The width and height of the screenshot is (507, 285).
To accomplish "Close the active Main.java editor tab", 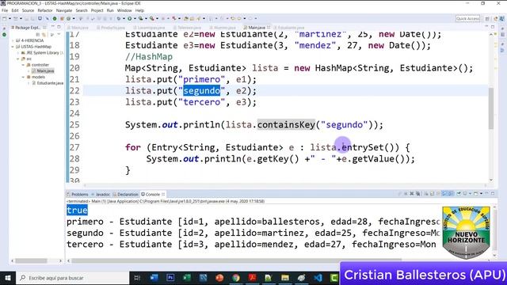I will pyautogui.click(x=269, y=28).
